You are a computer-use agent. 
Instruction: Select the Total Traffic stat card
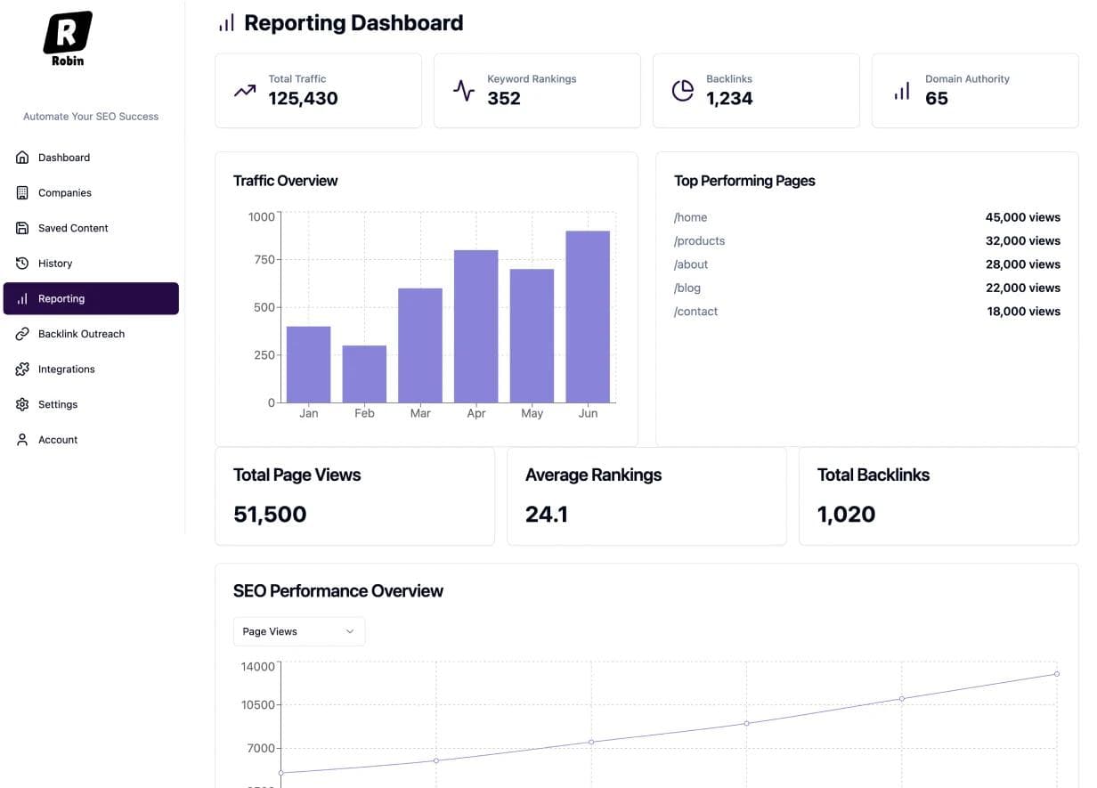coord(318,91)
